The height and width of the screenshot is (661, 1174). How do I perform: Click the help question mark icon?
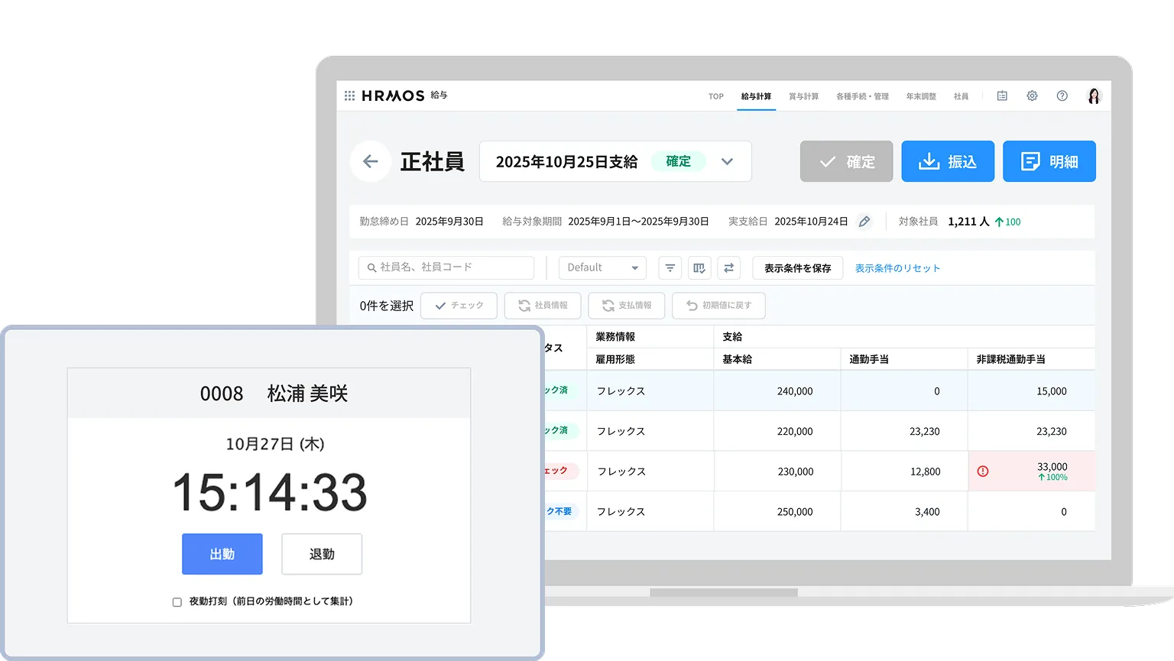coord(1062,96)
